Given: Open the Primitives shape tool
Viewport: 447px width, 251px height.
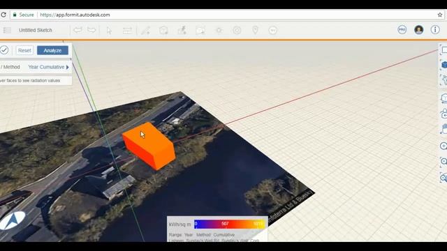Looking at the screenshot, I should 163,30.
